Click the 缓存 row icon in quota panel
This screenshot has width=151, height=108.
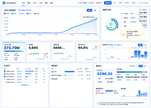[122, 22]
